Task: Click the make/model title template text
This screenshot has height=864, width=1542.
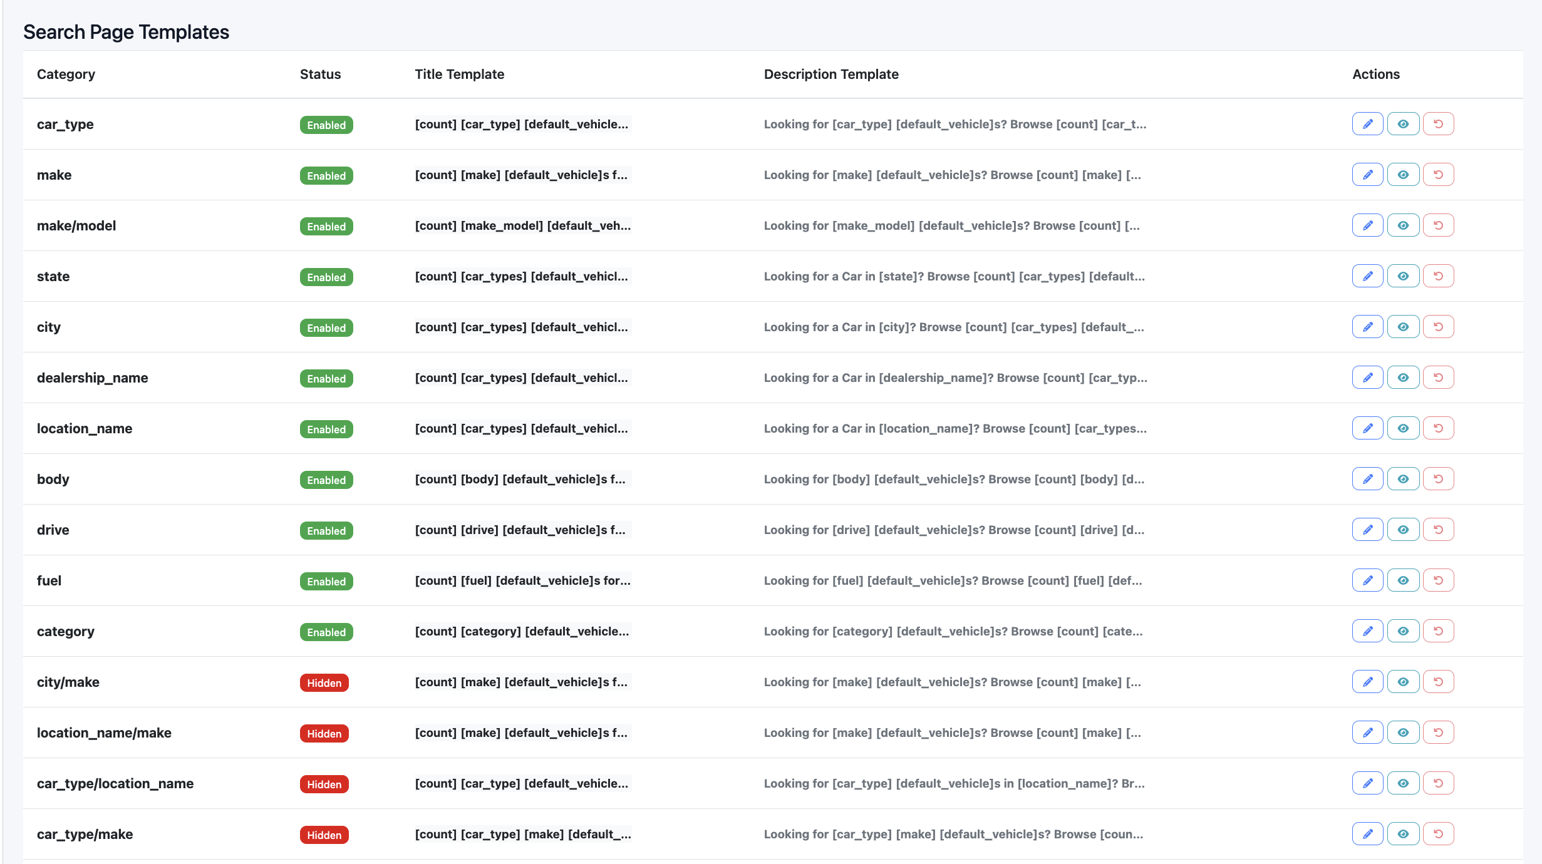Action: coord(522,225)
